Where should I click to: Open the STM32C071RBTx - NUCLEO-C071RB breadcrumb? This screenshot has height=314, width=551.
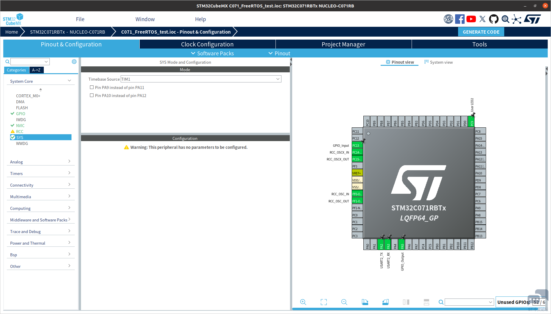[68, 32]
